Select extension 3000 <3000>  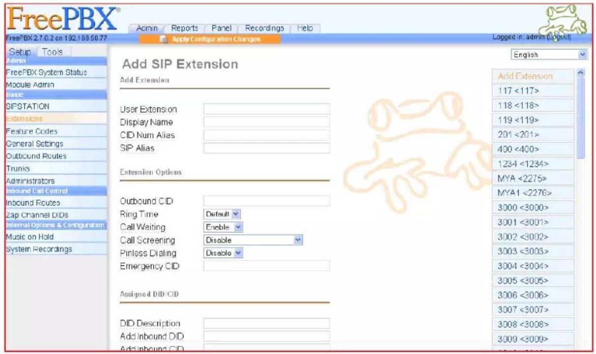[533, 207]
